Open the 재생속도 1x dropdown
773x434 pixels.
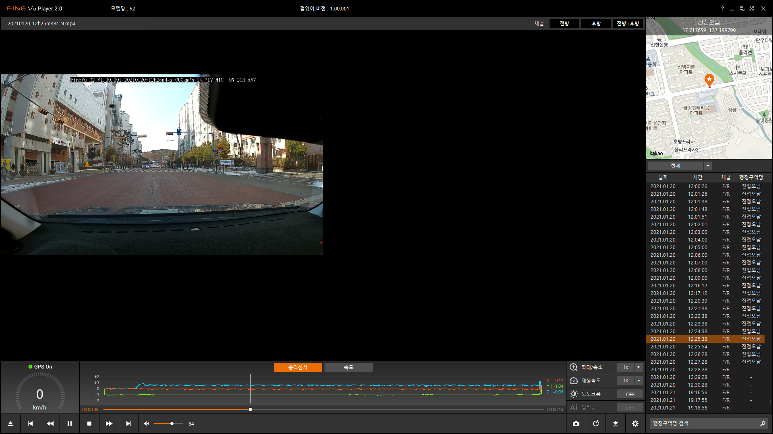(639, 381)
